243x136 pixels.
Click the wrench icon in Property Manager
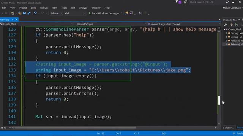point(226,25)
